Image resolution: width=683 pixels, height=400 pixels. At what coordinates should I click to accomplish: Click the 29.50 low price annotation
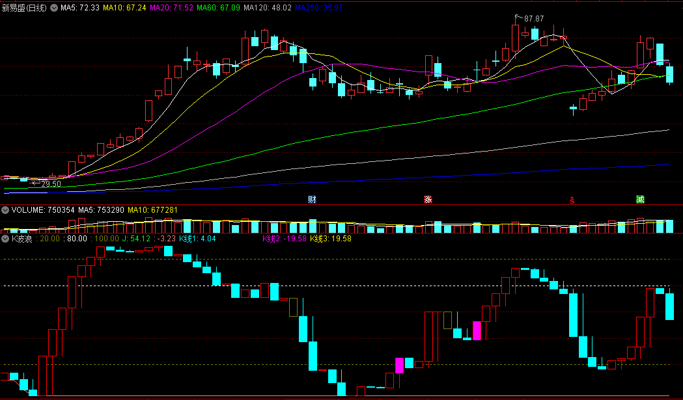pyautogui.click(x=51, y=184)
